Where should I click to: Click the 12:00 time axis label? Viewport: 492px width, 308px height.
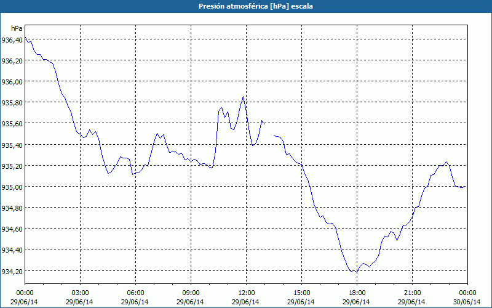247,293
